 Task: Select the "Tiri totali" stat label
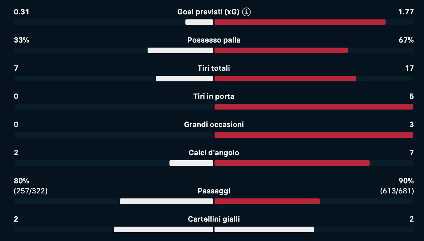(214, 68)
